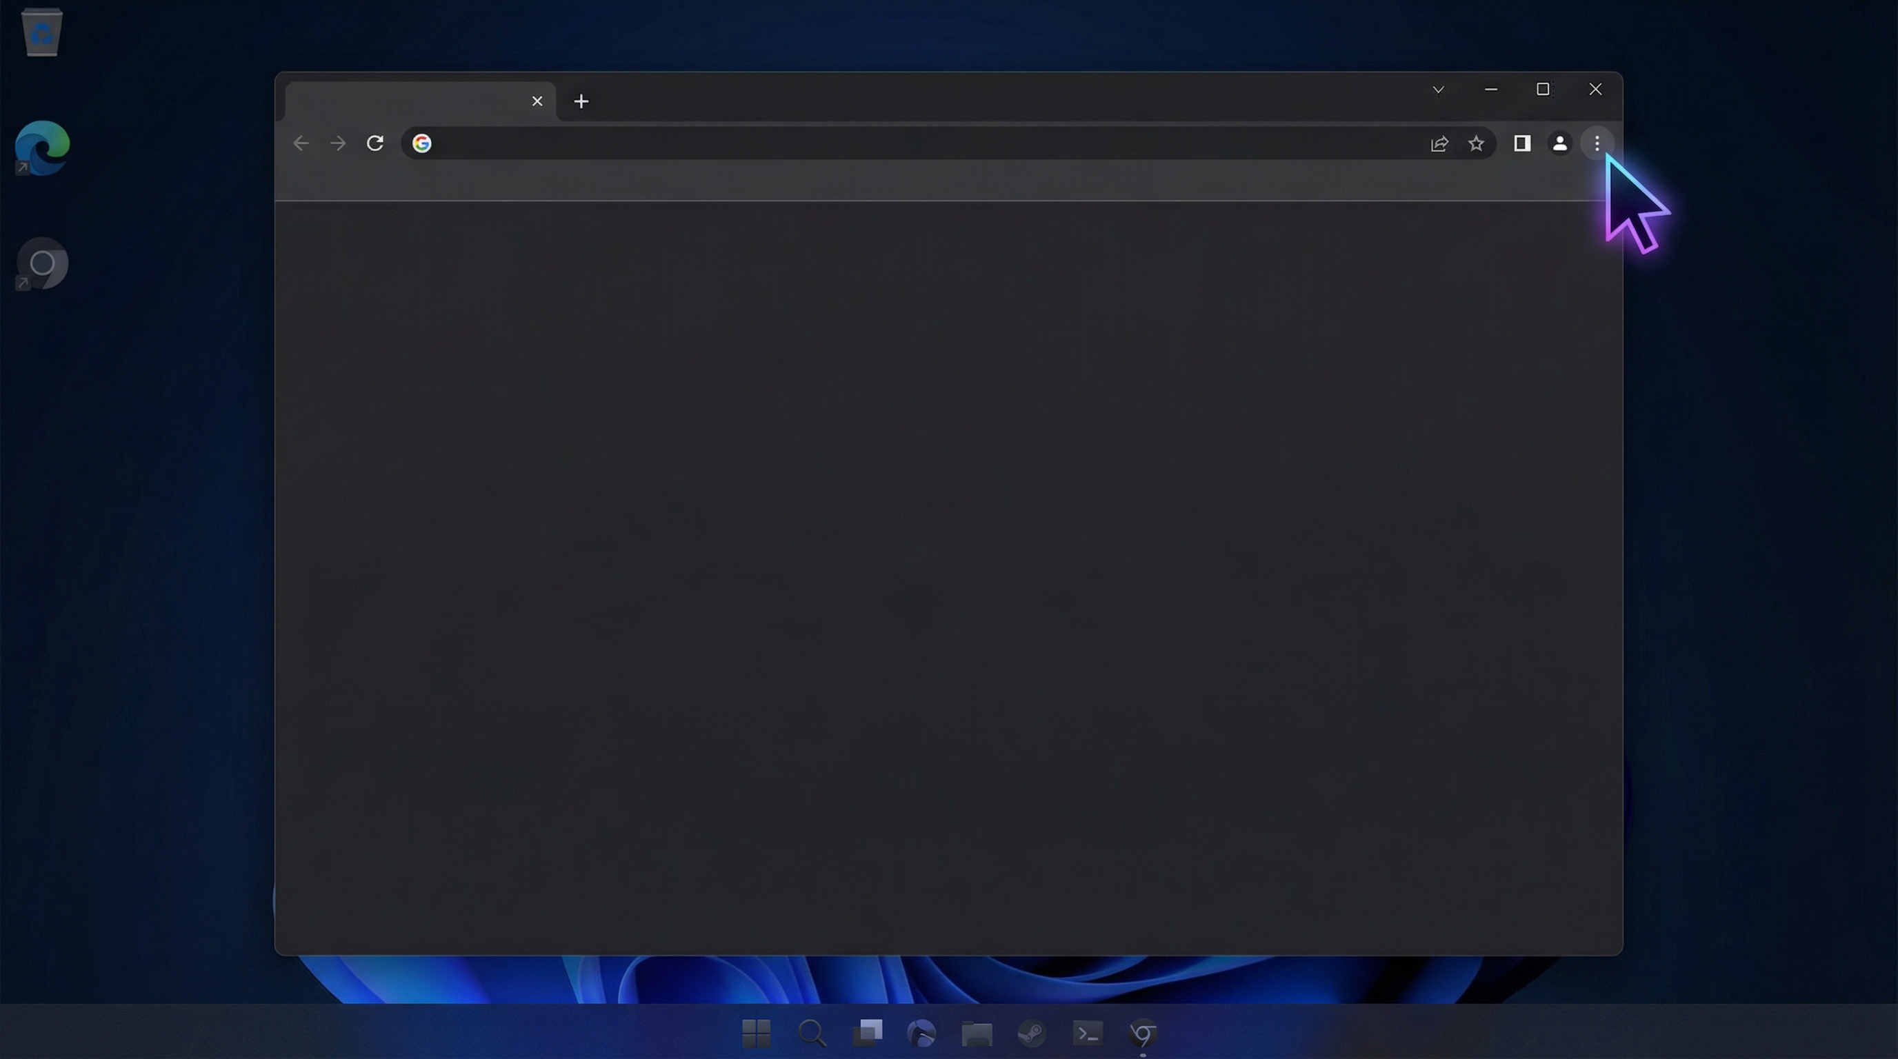This screenshot has width=1898, height=1059.
Task: Open Steam from the taskbar
Action: tap(1032, 1033)
